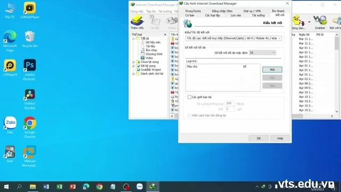341x192 pixels.
Task: Open File Explorer from the taskbar
Action: [x=33, y=187]
